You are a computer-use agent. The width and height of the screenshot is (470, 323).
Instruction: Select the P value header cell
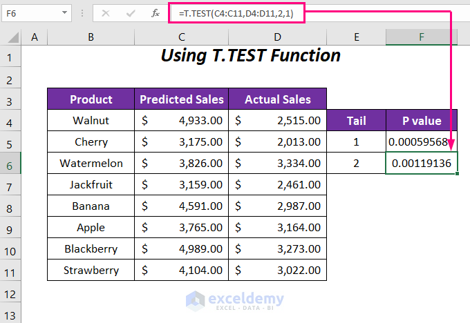point(422,121)
